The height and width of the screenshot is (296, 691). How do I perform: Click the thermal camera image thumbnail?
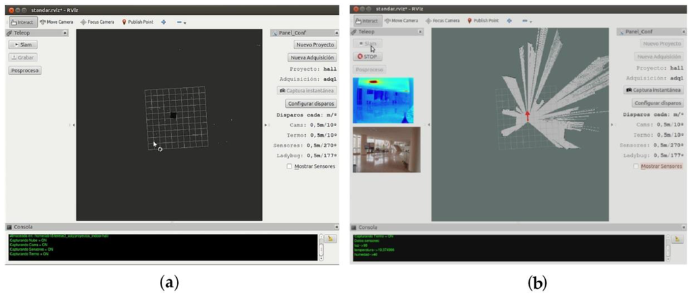pos(383,100)
